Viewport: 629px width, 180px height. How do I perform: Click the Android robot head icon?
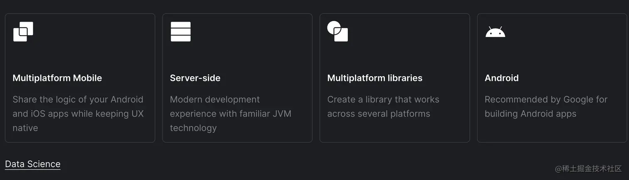pos(495,32)
